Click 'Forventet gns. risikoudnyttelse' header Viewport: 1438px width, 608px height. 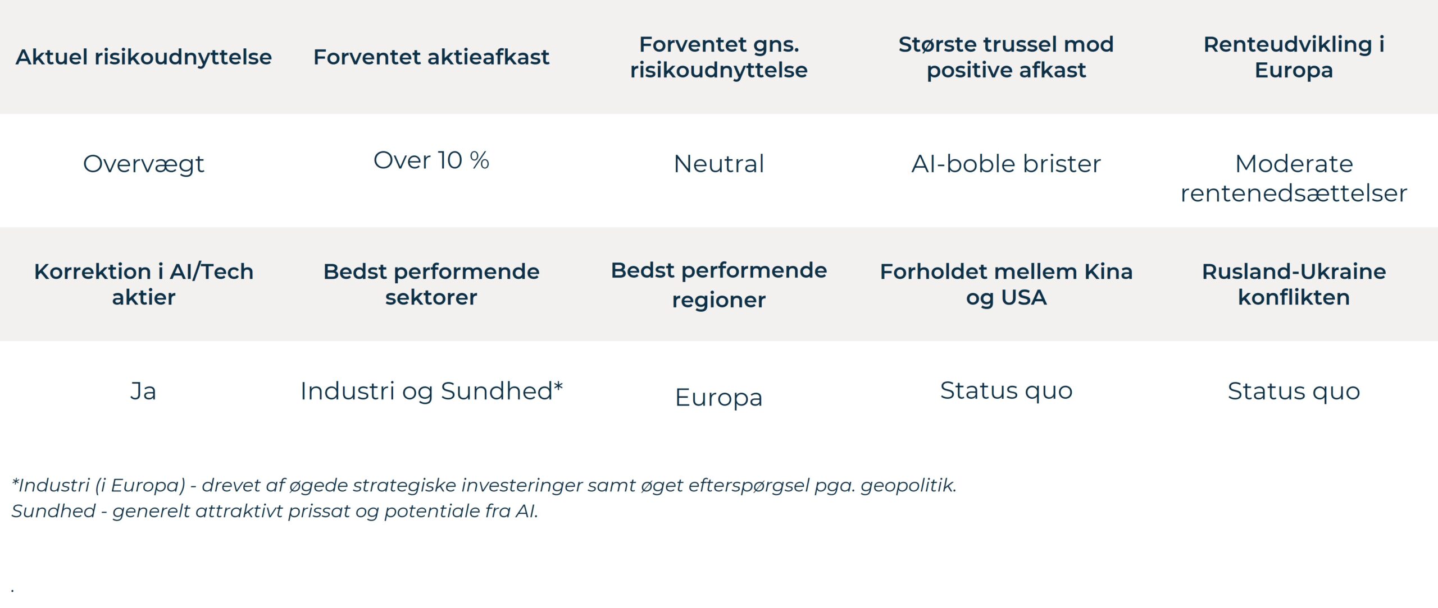[719, 57]
